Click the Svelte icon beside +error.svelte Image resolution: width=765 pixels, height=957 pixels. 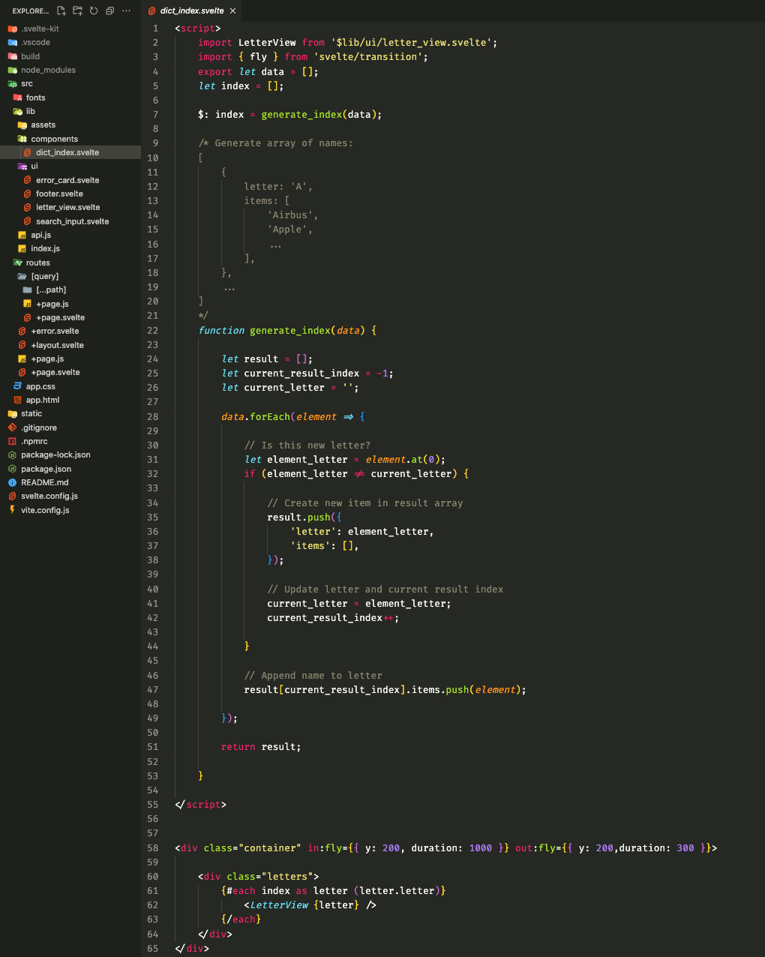click(22, 331)
